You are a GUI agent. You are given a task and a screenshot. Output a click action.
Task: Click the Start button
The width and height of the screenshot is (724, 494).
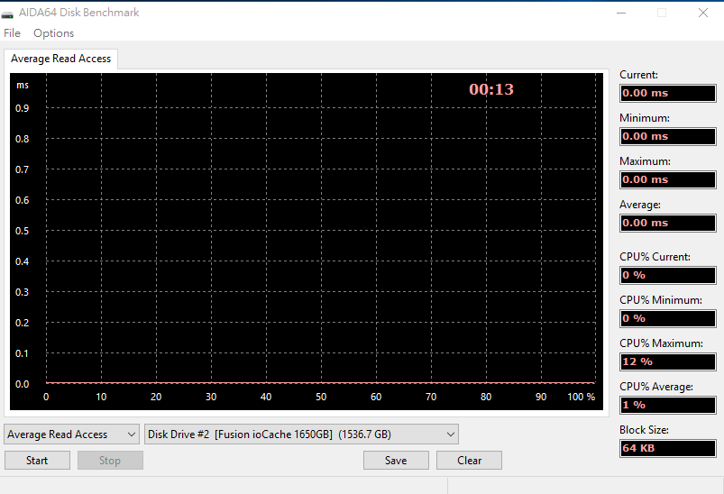pos(37,461)
